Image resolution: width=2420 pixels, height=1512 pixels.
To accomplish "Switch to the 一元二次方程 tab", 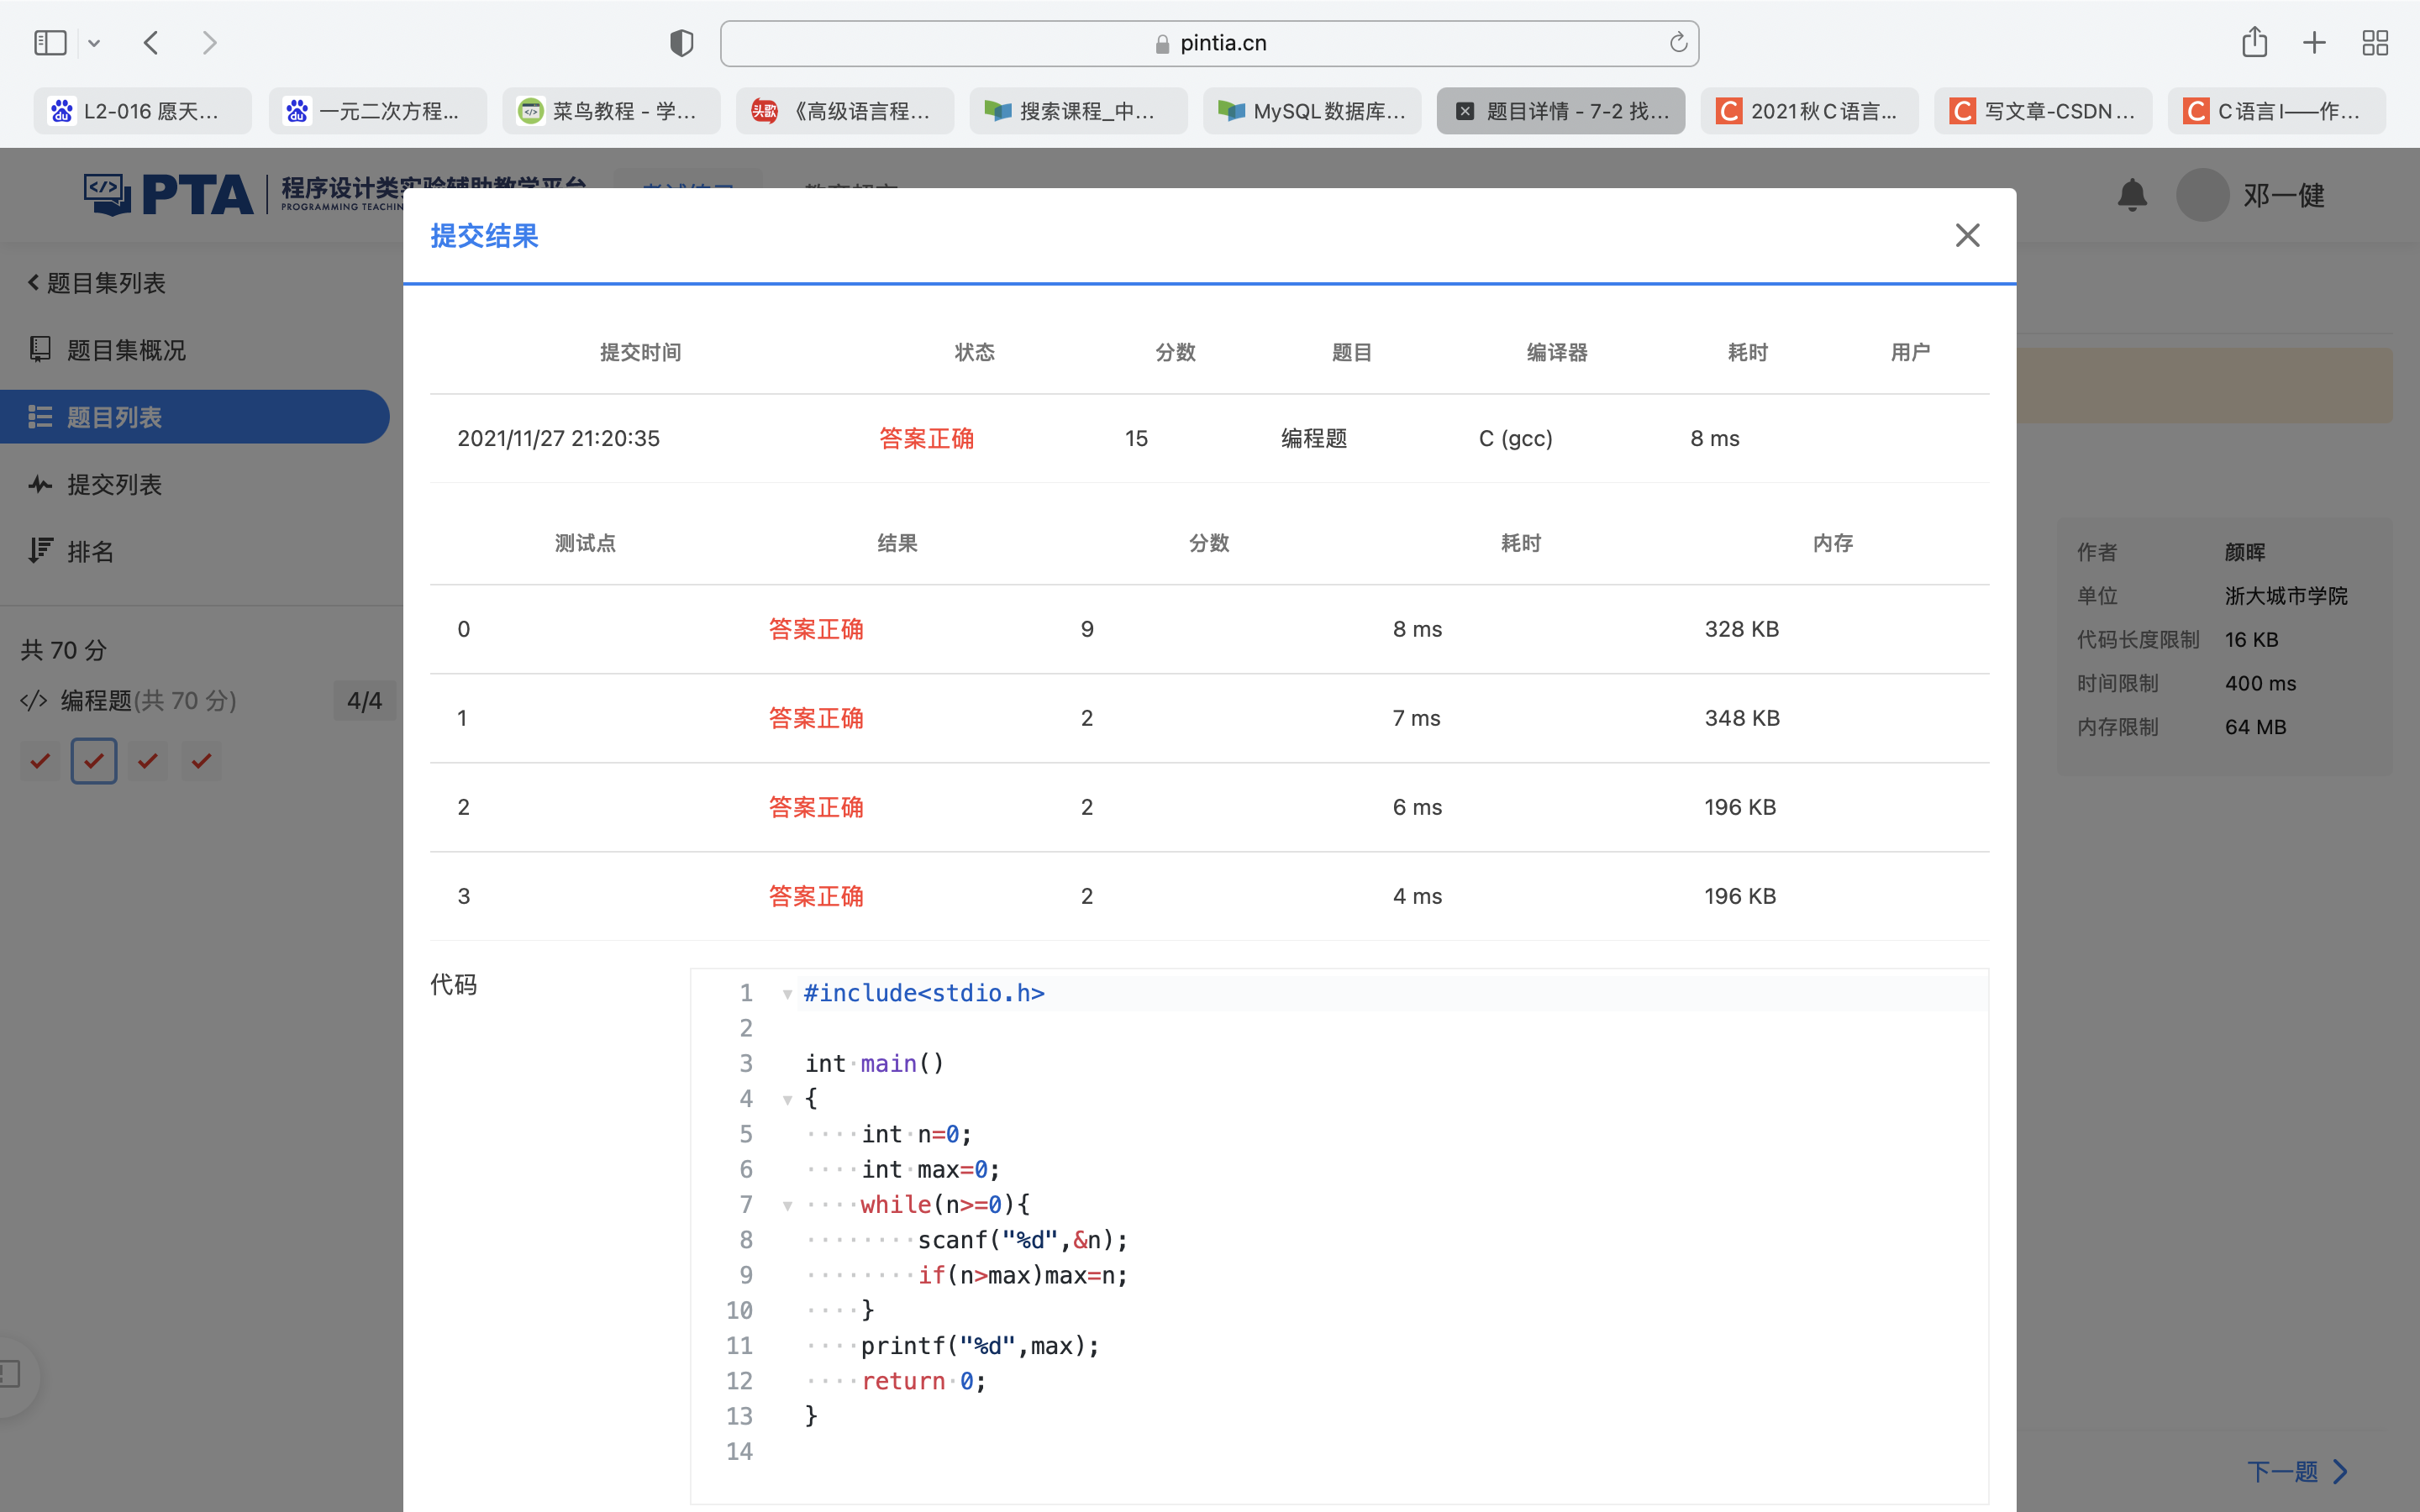I will click(x=377, y=111).
